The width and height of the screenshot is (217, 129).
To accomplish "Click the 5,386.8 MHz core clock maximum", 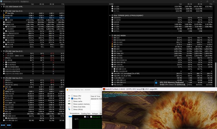I will pos(50,20).
